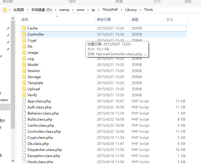Expand chevron after Library breadcrumb

(x=140, y=10)
